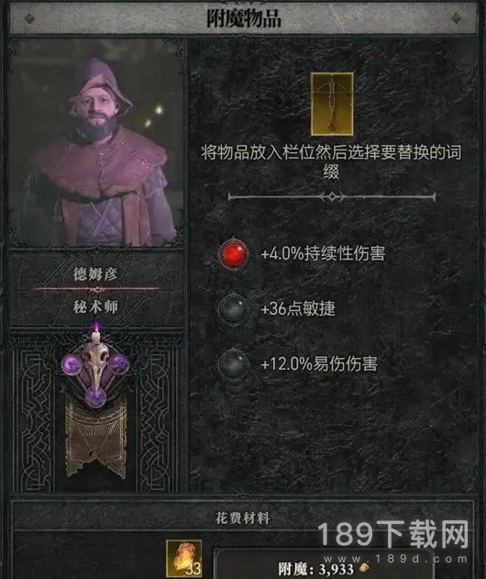Select the +36点敏捷 affix radio orb

click(x=233, y=308)
